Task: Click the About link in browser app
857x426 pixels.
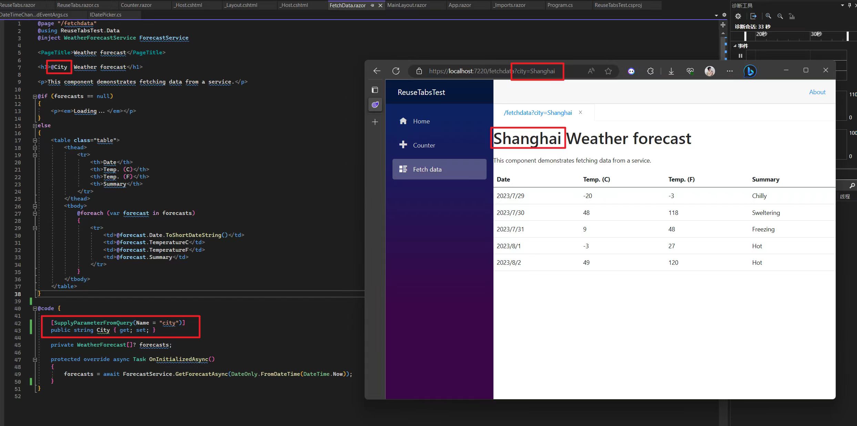Action: point(818,92)
